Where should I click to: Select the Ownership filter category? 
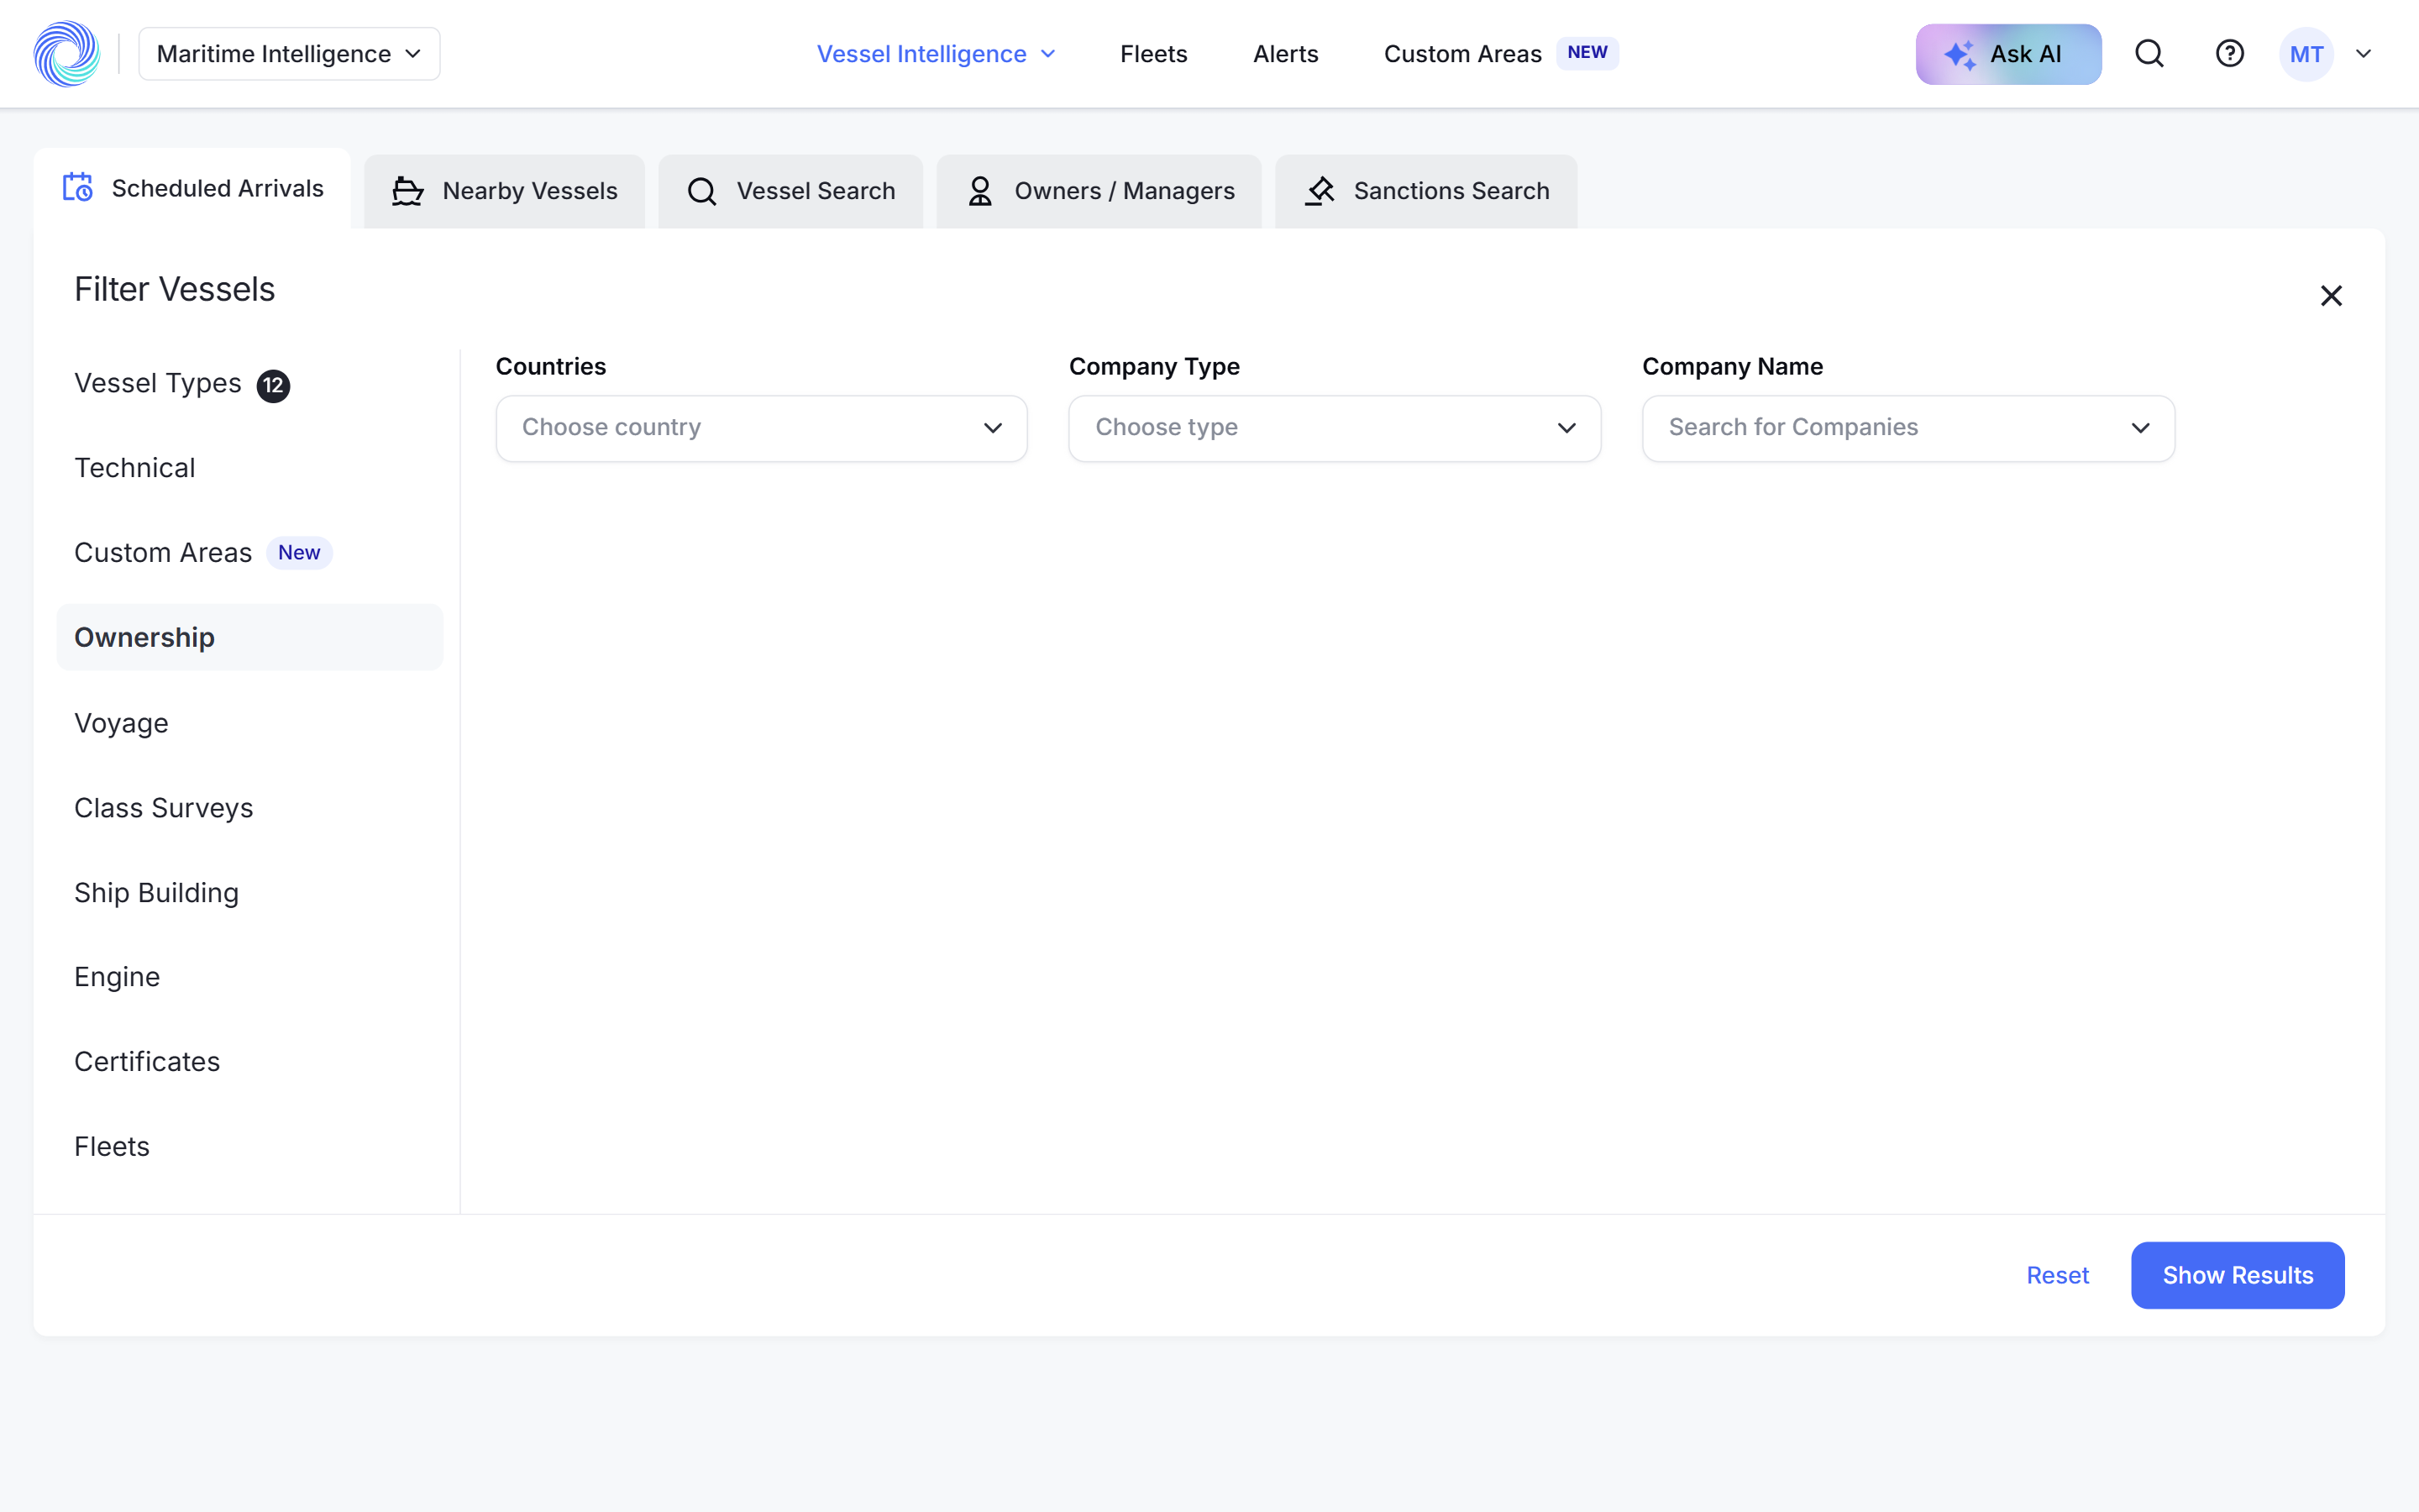click(250, 637)
